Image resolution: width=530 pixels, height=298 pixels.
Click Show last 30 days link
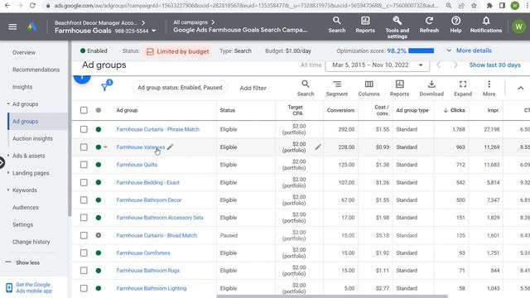pyautogui.click(x=495, y=65)
